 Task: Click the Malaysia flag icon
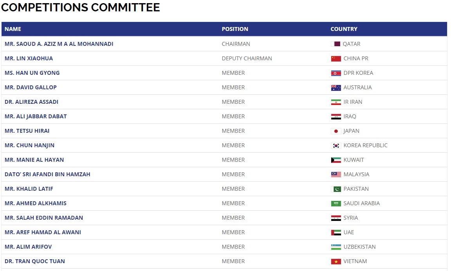[336, 175]
